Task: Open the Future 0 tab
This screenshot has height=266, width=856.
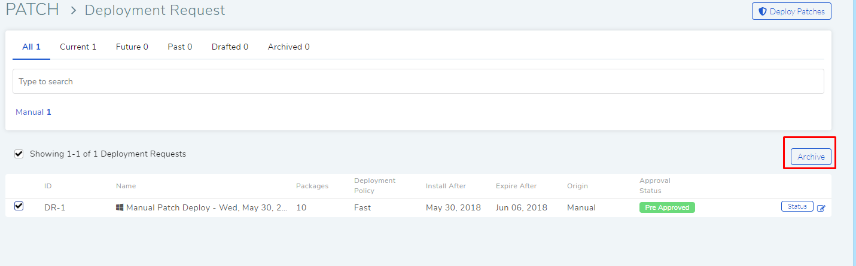Action: tap(132, 47)
